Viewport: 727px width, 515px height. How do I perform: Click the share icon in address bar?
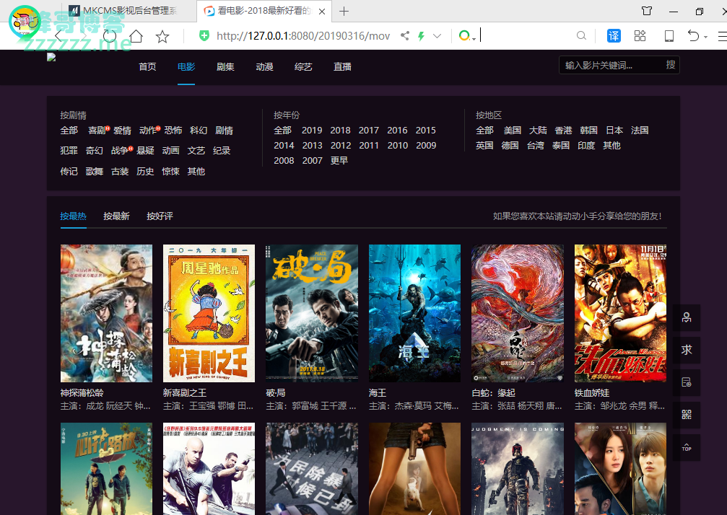point(404,36)
